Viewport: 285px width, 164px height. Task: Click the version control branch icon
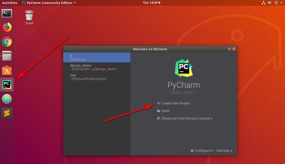coord(158,118)
